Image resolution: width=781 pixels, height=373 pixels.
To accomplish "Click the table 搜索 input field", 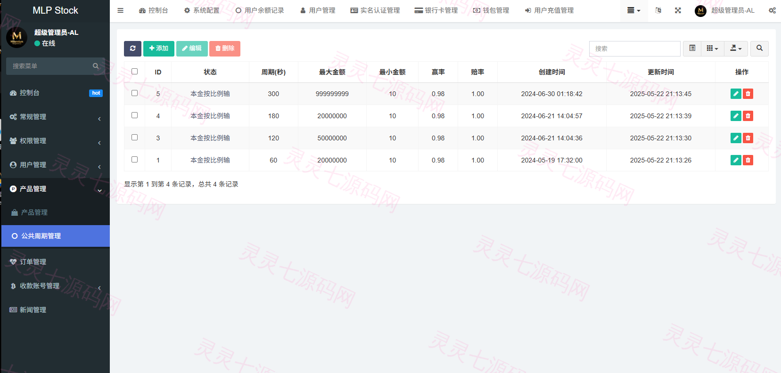I will 634,49.
